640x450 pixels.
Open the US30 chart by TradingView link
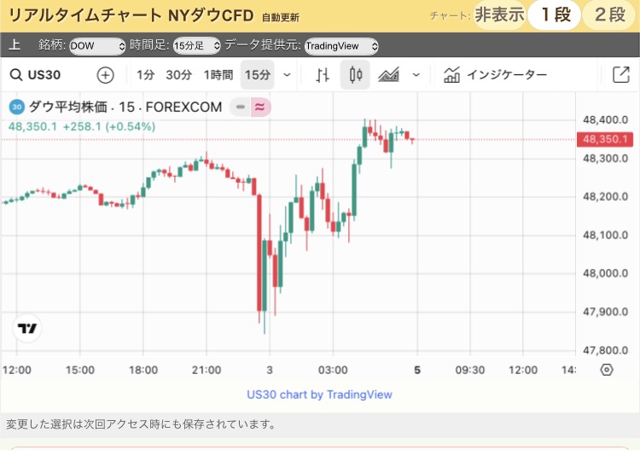[319, 394]
